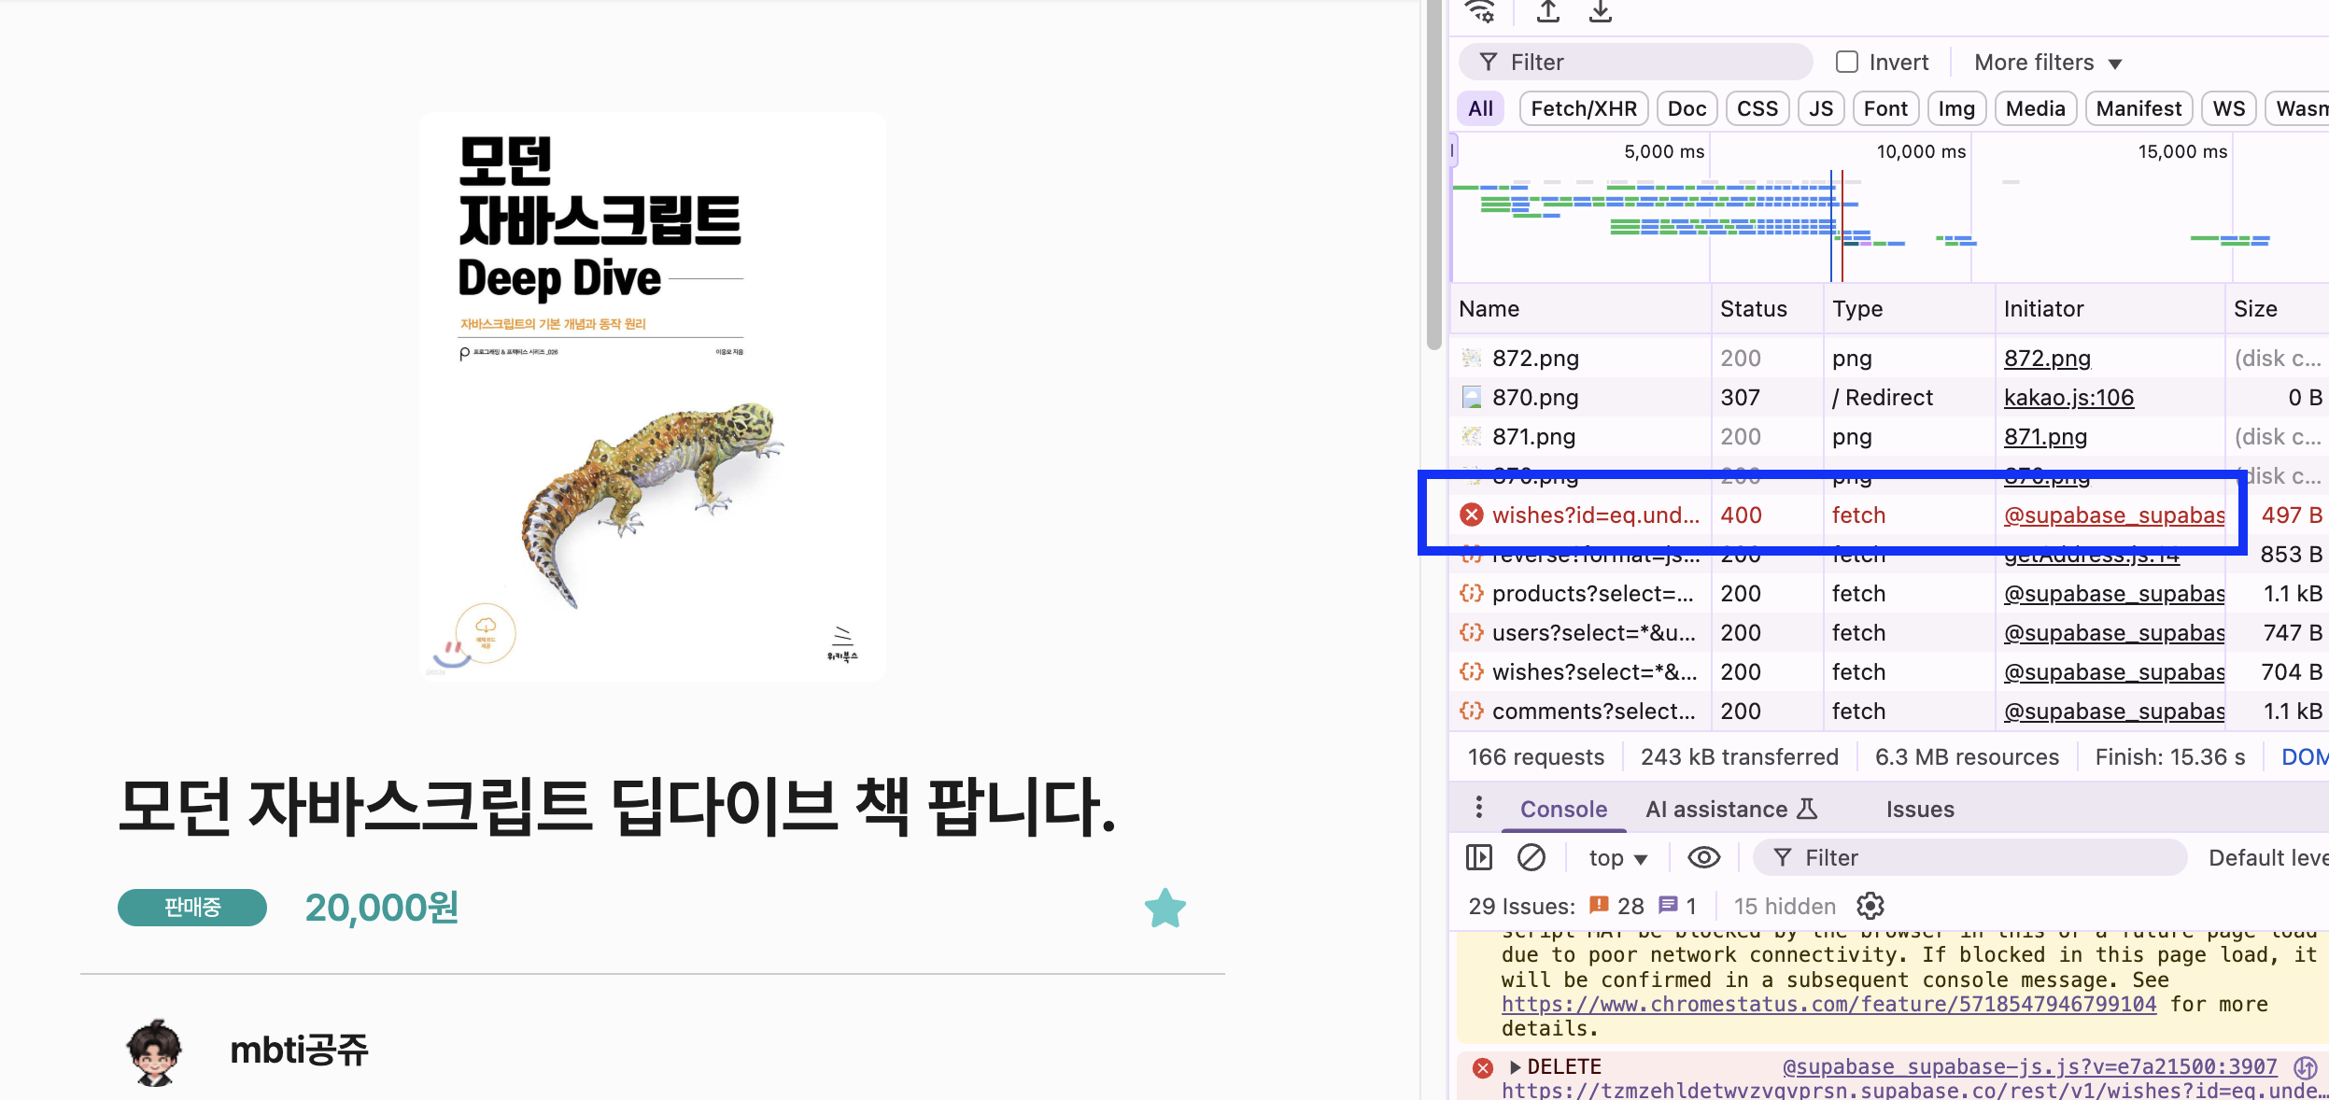Open network conditions wifi icon
Viewport: 2329px width, 1100px height.
[1480, 11]
